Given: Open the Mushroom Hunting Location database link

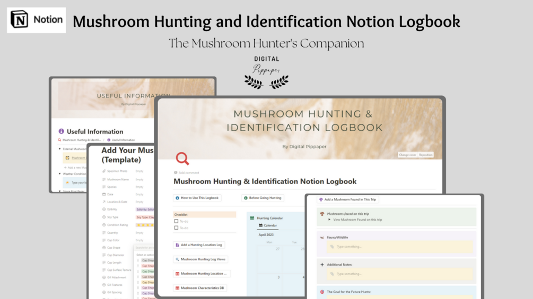Looking at the screenshot, I should (x=202, y=274).
